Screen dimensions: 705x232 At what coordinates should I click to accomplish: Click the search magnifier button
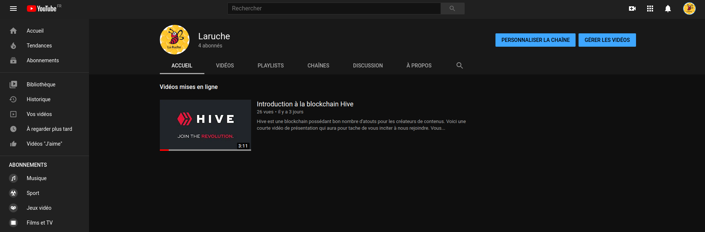[x=452, y=8]
